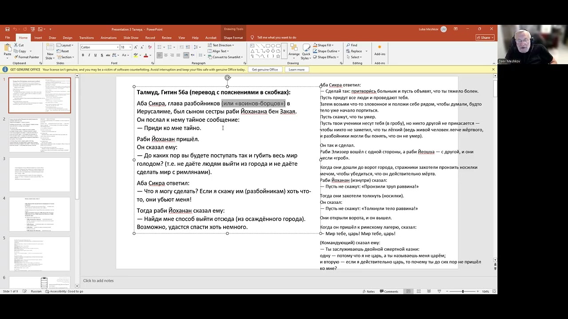Toggle the Comments pane

coord(388,292)
